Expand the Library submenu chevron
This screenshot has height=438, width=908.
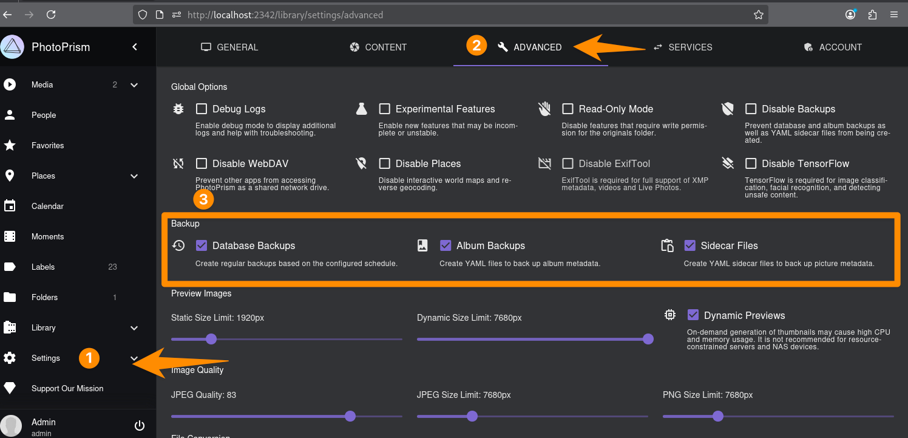134,328
